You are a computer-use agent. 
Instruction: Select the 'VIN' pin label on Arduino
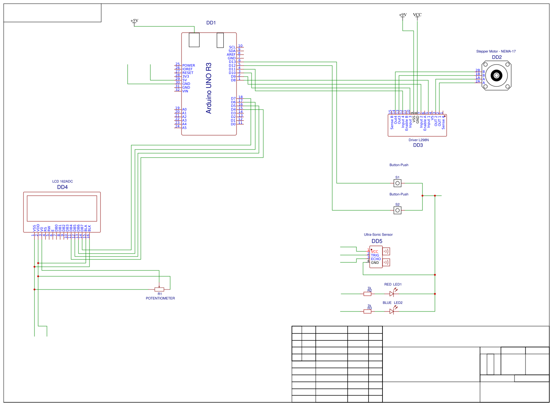tap(185, 91)
